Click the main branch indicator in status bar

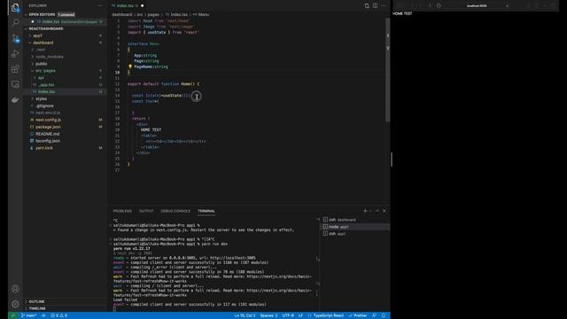[29, 315]
